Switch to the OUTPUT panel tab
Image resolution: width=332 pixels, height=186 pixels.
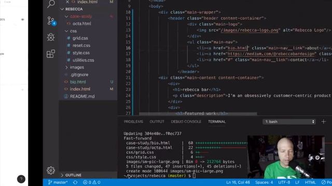click(x=157, y=122)
